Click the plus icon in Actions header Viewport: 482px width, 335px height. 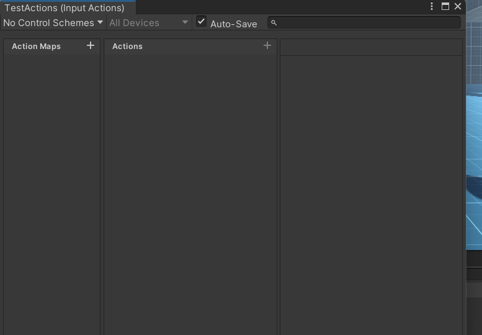coord(267,46)
